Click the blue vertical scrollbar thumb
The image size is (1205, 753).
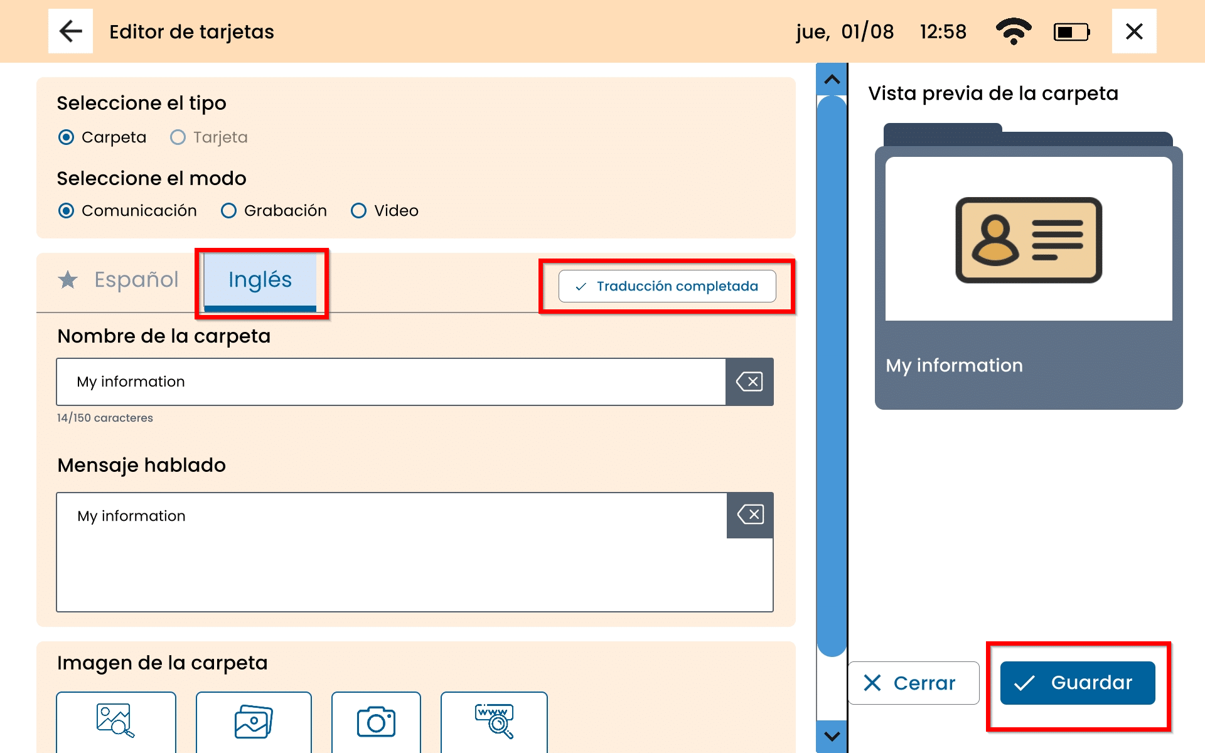point(832,376)
